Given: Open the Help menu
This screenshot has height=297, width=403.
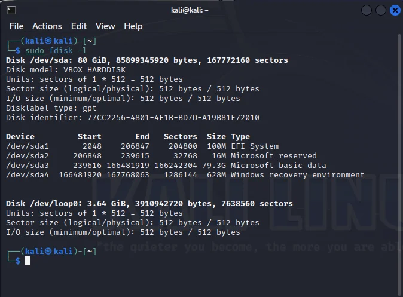Looking at the screenshot, I should coord(133,26).
